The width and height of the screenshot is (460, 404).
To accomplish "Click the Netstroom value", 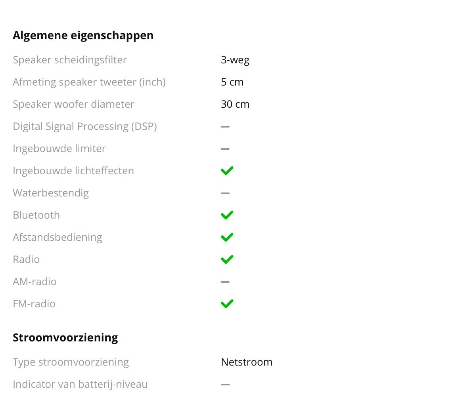I will coord(247,362).
